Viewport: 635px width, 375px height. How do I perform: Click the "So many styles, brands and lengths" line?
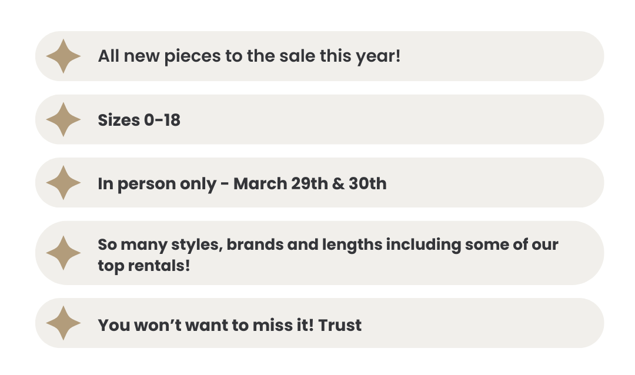click(328, 245)
